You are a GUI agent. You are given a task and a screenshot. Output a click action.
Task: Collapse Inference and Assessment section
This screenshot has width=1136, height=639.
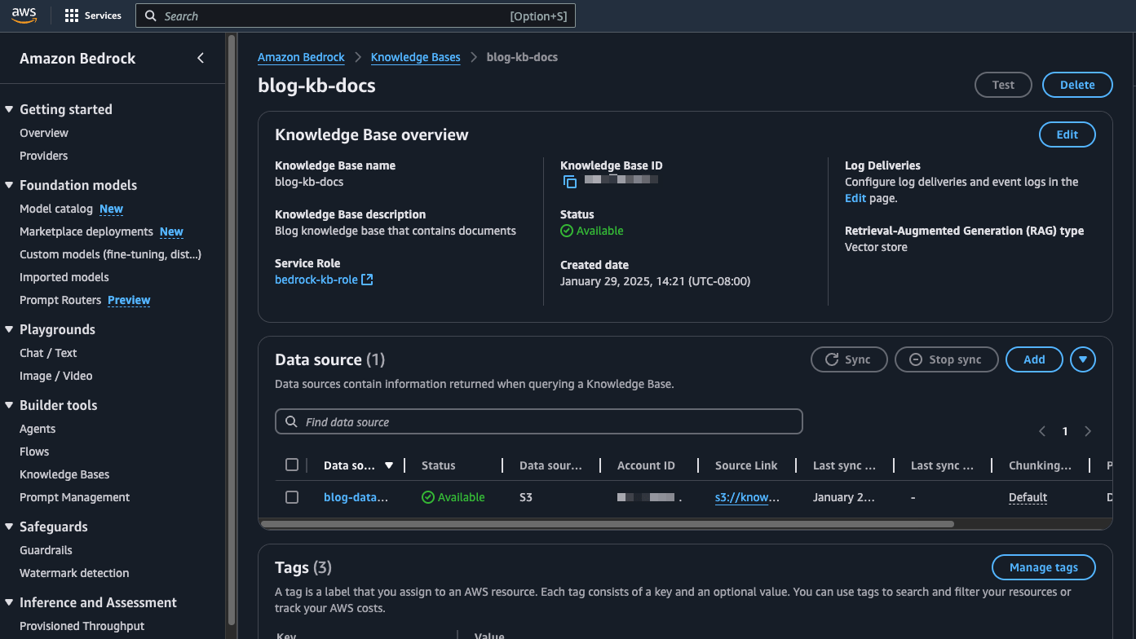pos(9,602)
